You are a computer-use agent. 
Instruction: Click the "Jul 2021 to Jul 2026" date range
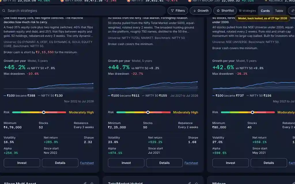pos(184,96)
